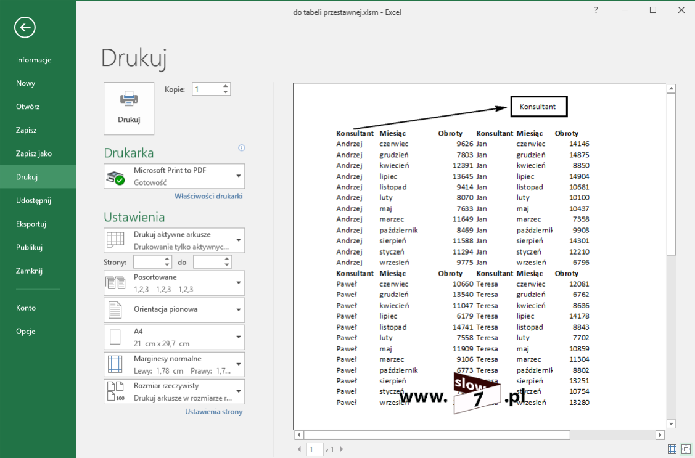Open Ustawienia strony link
The width and height of the screenshot is (695, 458).
(x=213, y=412)
